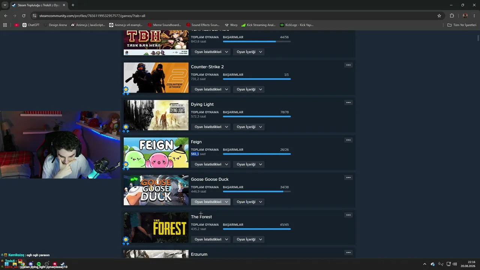This screenshot has height=270, width=480.
Task: Open Discord from the taskbar
Action: click(x=31, y=264)
